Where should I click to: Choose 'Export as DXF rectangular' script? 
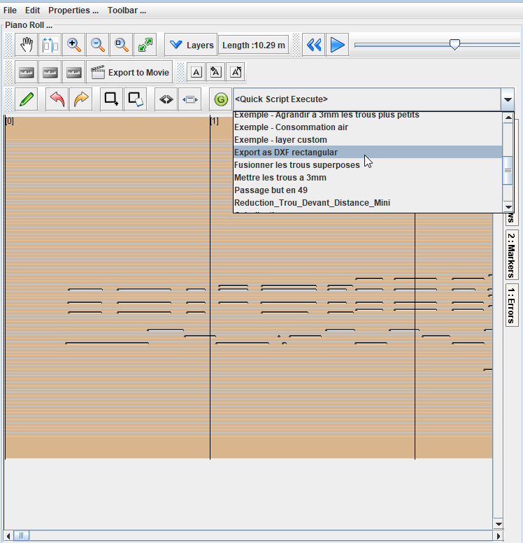coord(285,153)
